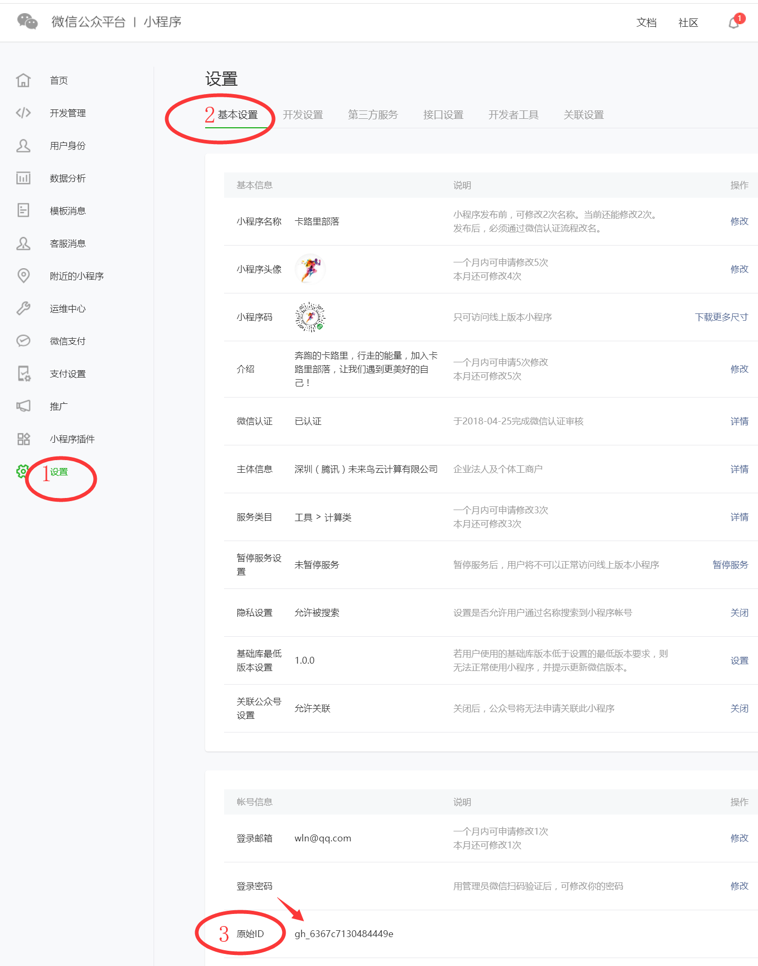758x966 pixels.
Task: Open 开发管理 in the sidebar
Action: click(x=67, y=113)
